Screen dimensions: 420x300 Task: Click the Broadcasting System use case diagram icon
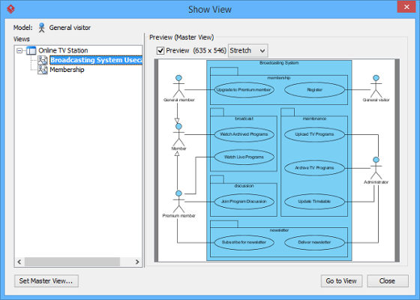click(x=43, y=60)
